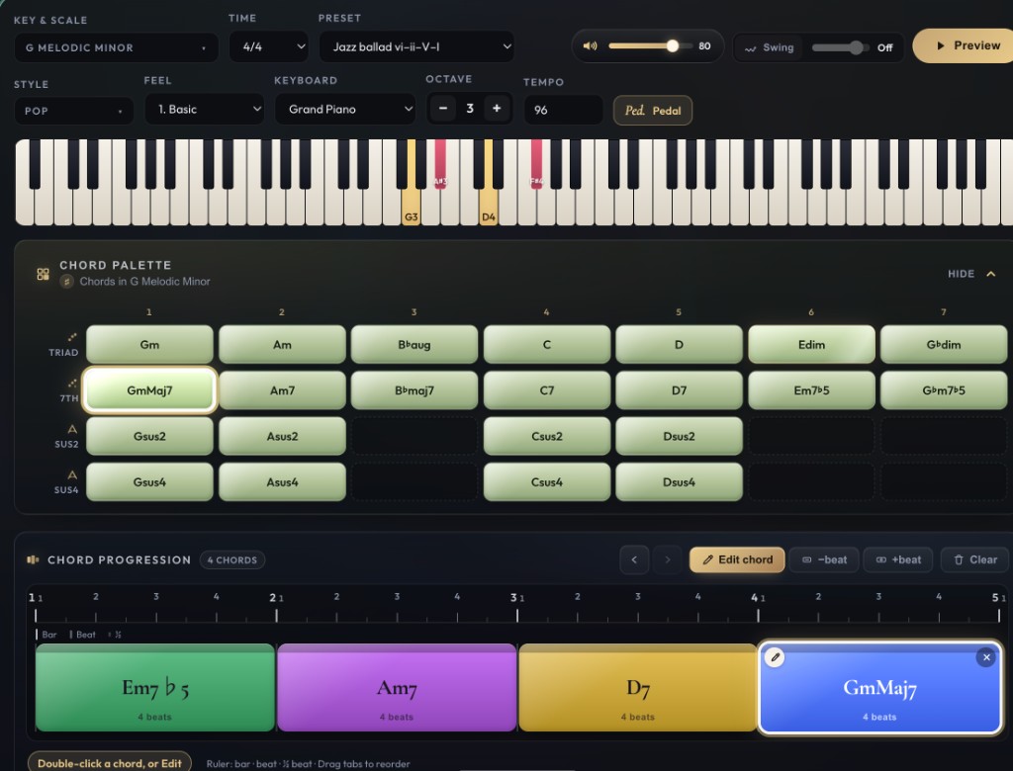1013x771 pixels.
Task: Select the D7 palette chord
Action: pyautogui.click(x=679, y=390)
